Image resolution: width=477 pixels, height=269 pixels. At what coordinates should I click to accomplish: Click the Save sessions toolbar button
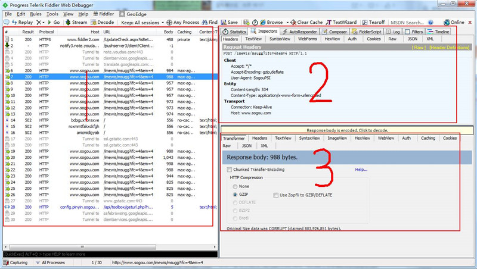[229, 22]
